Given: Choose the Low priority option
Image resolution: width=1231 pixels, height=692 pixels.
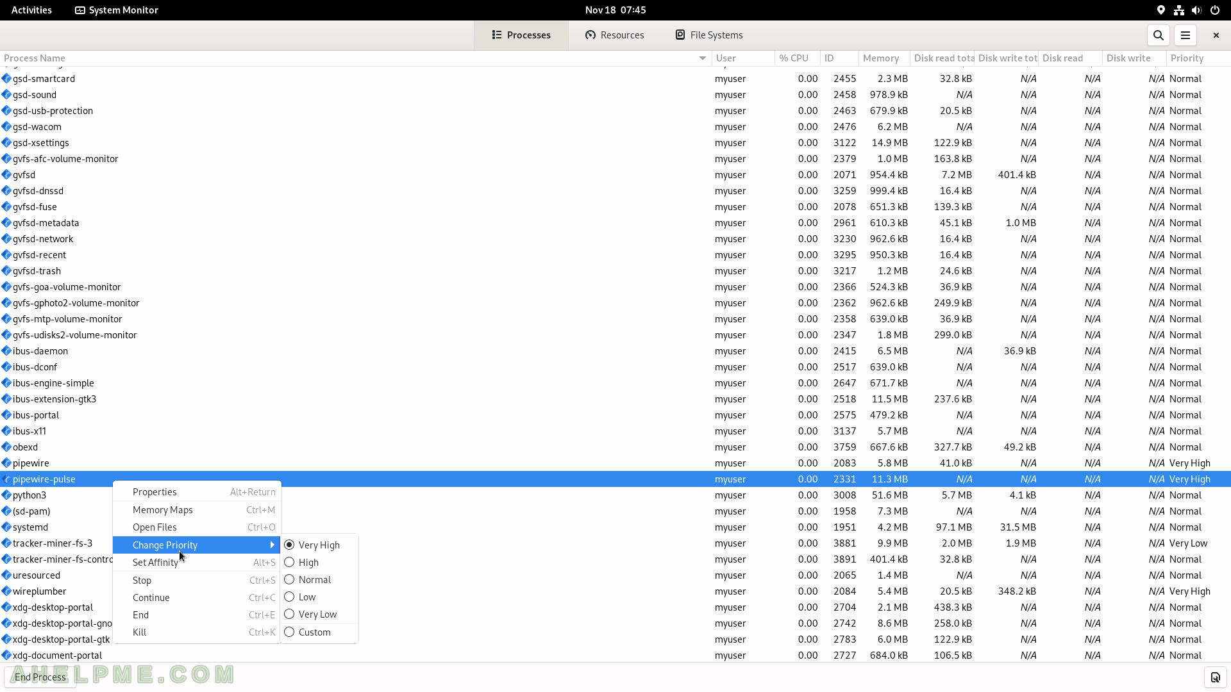Looking at the screenshot, I should [319, 597].
